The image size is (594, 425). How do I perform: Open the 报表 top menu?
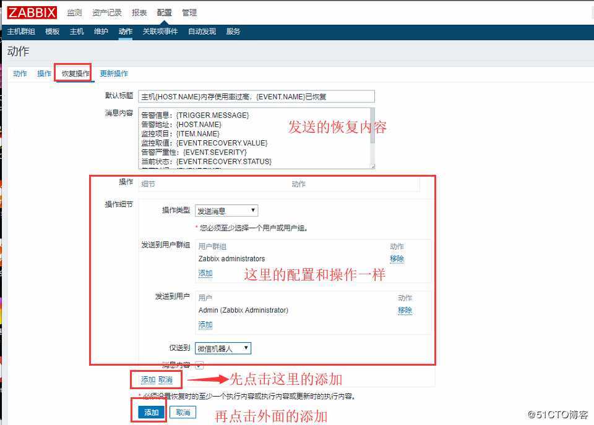[x=139, y=12]
